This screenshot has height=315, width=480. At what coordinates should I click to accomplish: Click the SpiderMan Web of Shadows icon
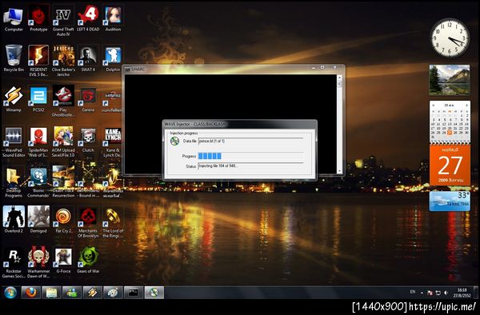tap(38, 142)
